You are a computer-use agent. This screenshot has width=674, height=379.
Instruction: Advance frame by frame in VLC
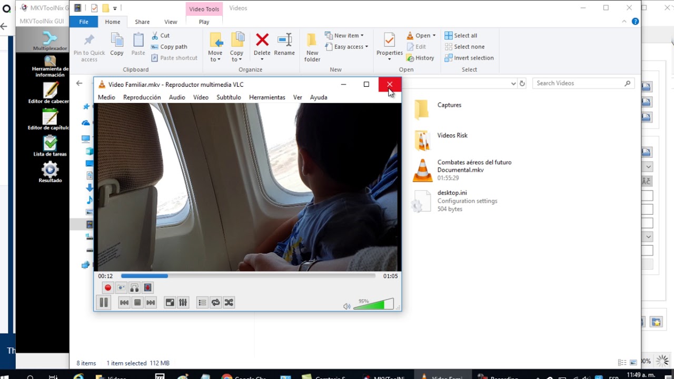click(x=147, y=287)
